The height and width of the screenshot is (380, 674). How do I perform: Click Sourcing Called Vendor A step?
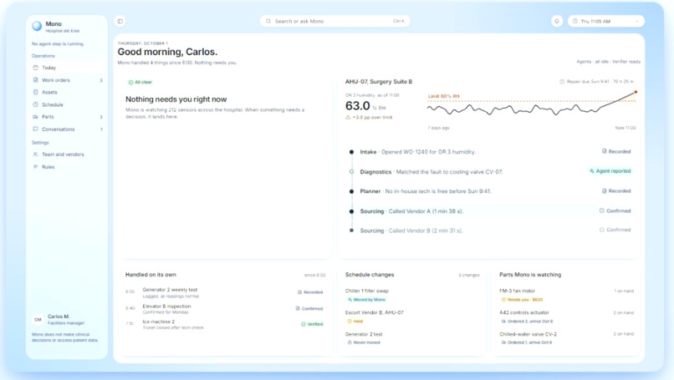[x=411, y=211]
